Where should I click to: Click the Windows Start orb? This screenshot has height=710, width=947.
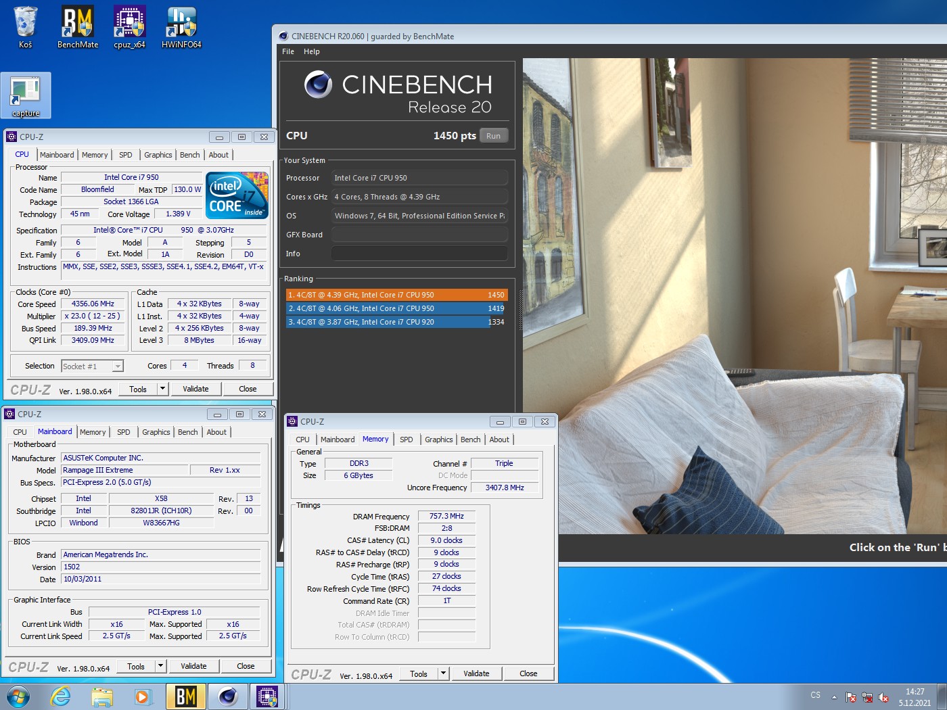pos(18,696)
